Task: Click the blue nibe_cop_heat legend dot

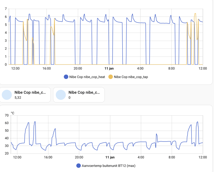Action: click(x=66, y=77)
